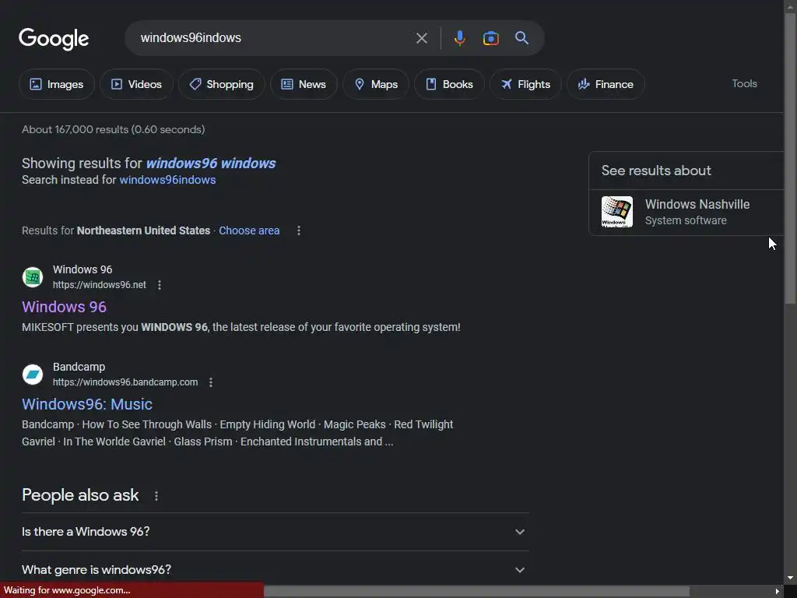
Task: Open Windows Nashville system software result
Action: [686, 212]
